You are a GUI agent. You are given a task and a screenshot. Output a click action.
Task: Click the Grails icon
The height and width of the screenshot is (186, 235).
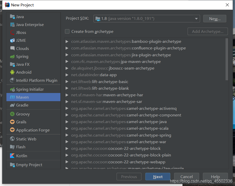[x=12, y=122]
